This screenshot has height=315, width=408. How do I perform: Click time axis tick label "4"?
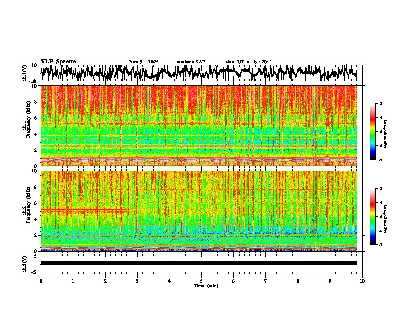point(169,281)
